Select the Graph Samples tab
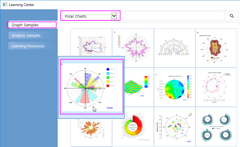 coord(32,25)
